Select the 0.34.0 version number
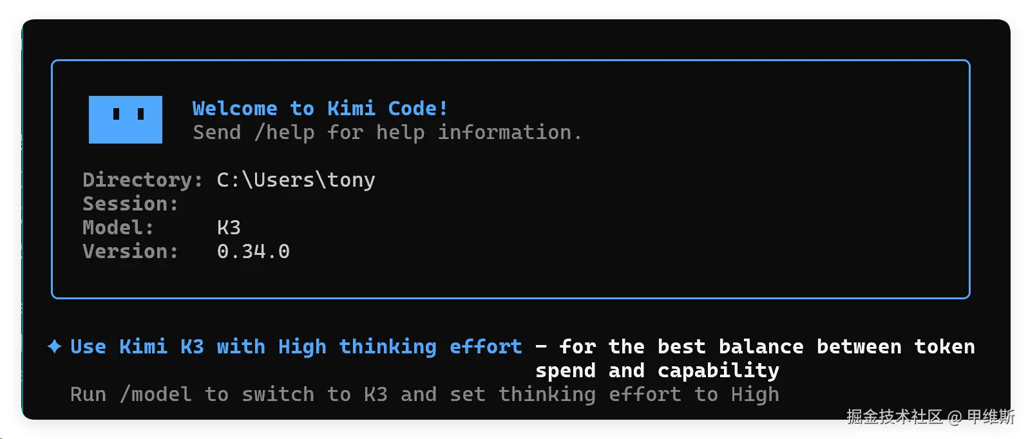This screenshot has width=1028, height=439. (x=253, y=251)
